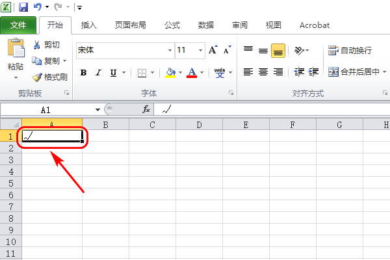390x260 pixels.
Task: Open the 剪贴板 dialog launcher
Action: point(66,93)
